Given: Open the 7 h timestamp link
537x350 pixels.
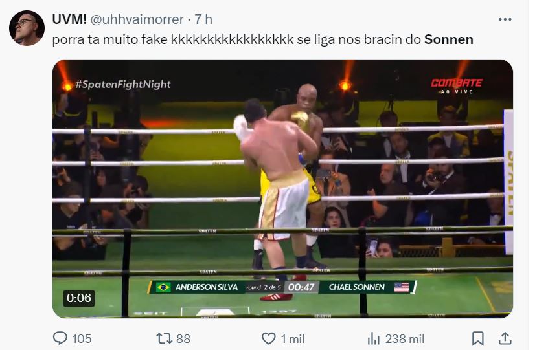Looking at the screenshot, I should click(x=203, y=19).
